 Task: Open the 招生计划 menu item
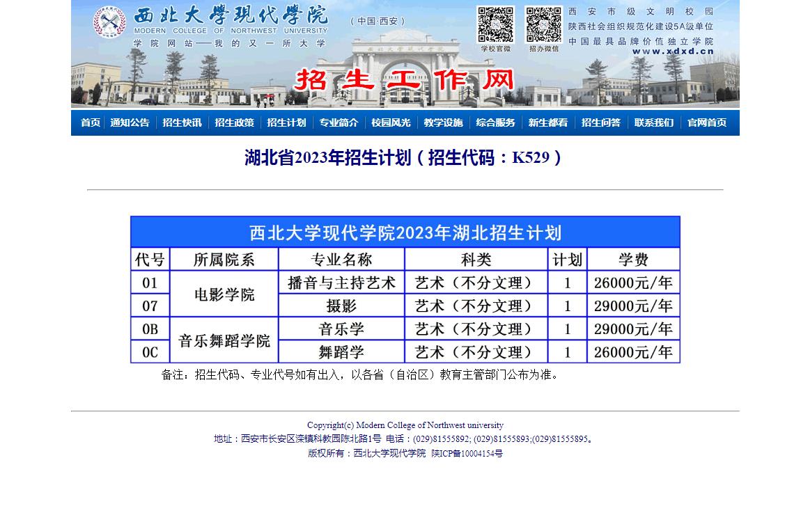(286, 122)
